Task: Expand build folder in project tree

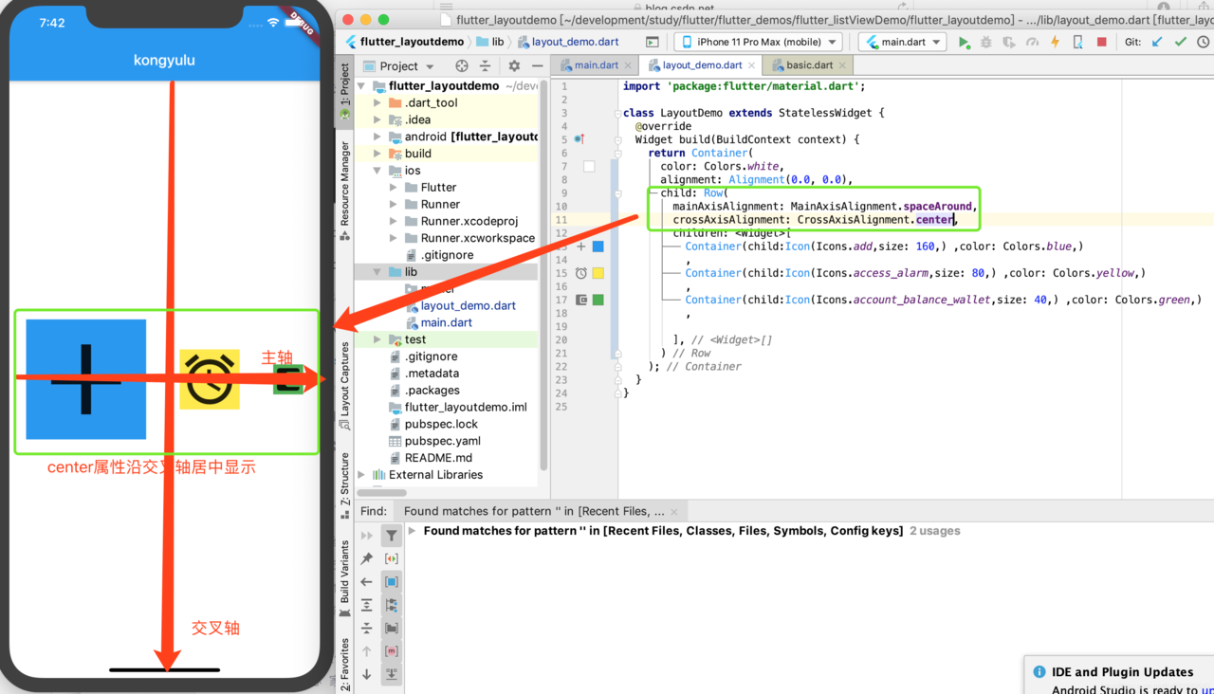Action: click(378, 154)
